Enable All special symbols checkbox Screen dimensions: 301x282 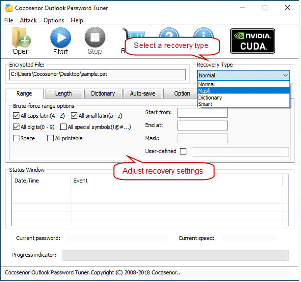point(63,127)
